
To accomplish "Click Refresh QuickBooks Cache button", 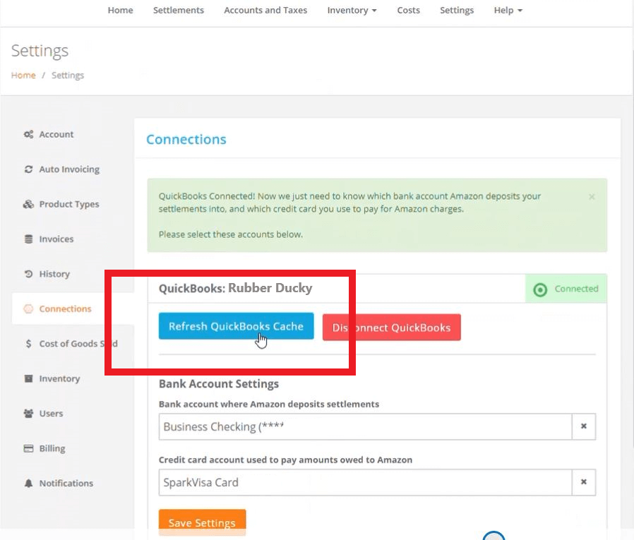I will tap(236, 326).
